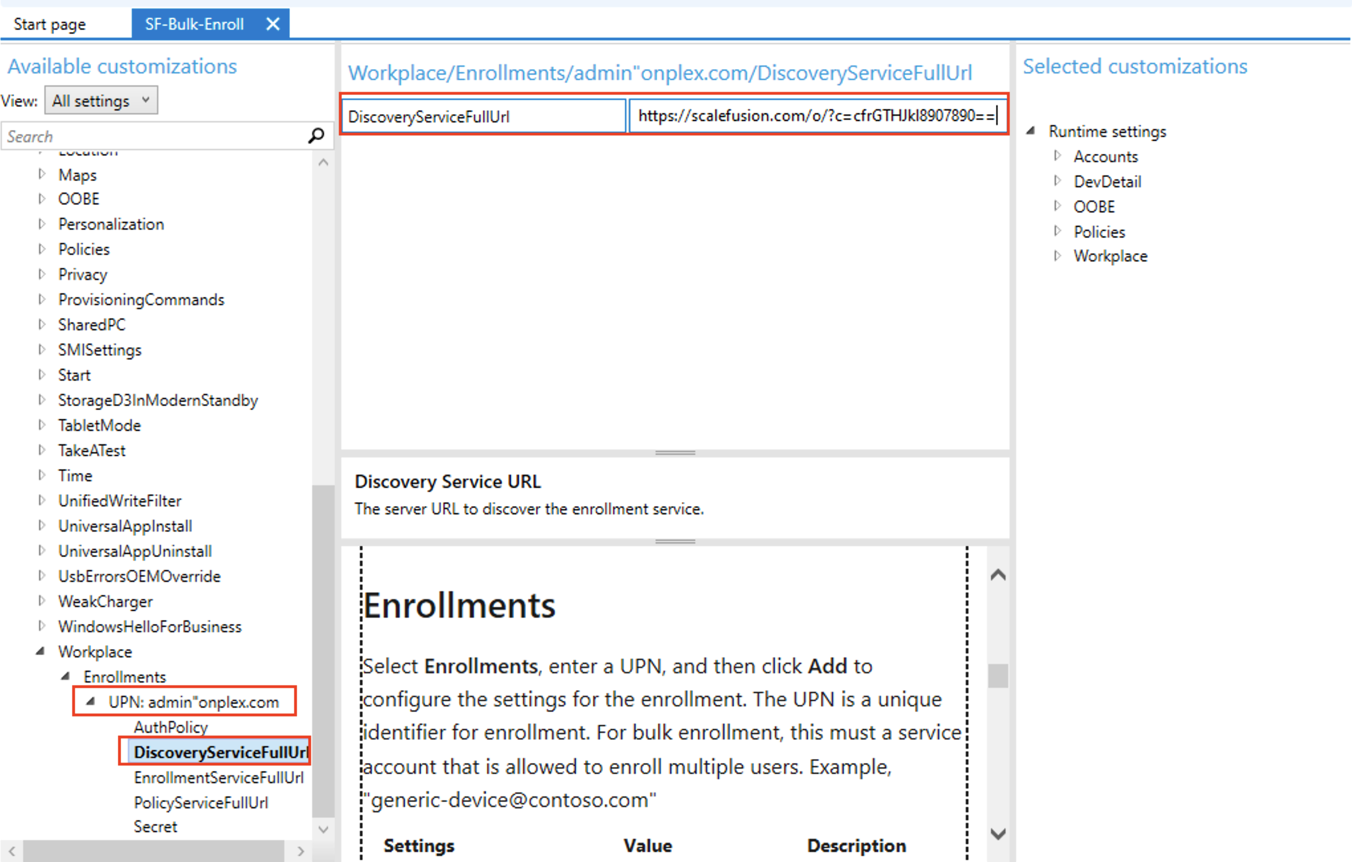Expand the TabletMode node
Screen dimensions: 1352x862
(x=41, y=425)
